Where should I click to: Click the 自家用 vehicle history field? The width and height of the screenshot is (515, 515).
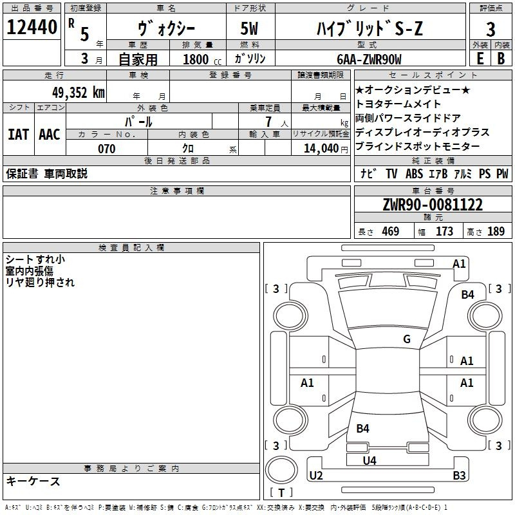tap(138, 59)
